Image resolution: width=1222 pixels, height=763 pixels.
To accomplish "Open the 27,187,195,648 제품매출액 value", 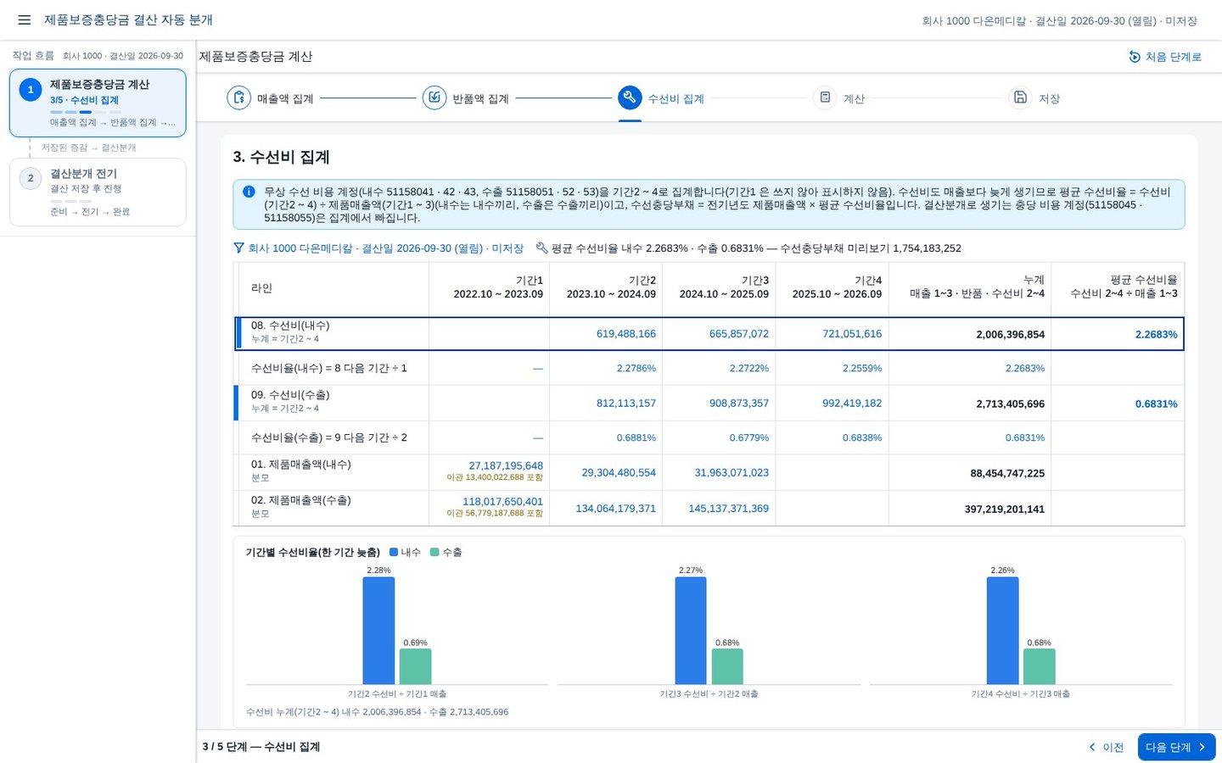I will (x=506, y=466).
